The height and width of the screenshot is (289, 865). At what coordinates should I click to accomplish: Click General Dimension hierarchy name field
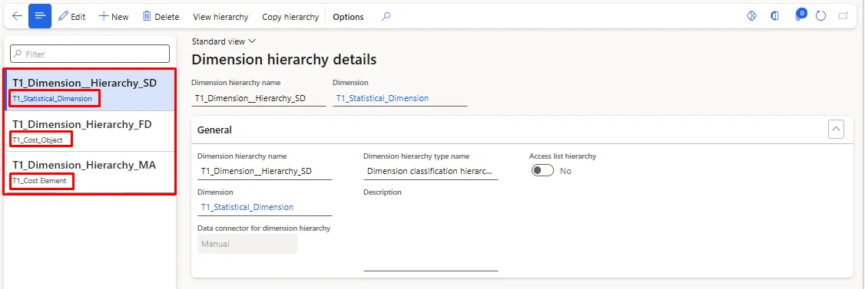[265, 171]
